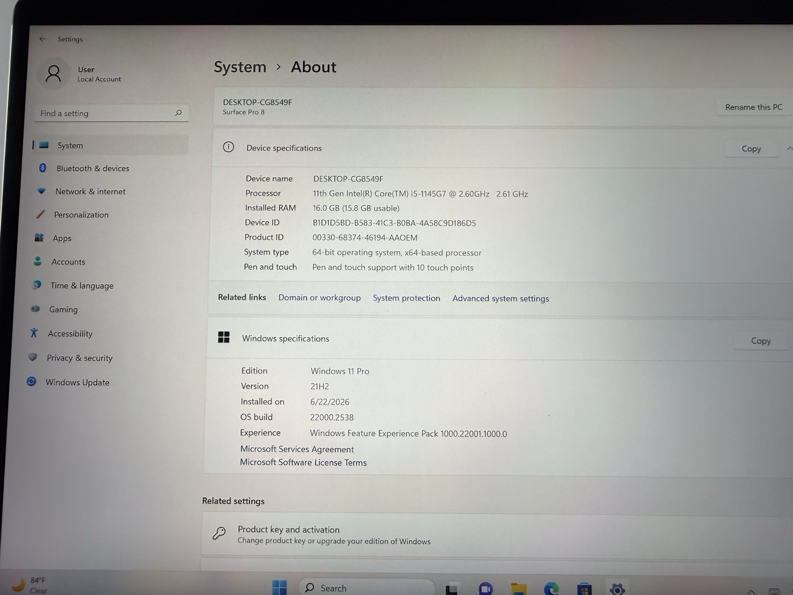Image resolution: width=793 pixels, height=595 pixels.
Task: Open Advanced system settings link
Action: (501, 298)
